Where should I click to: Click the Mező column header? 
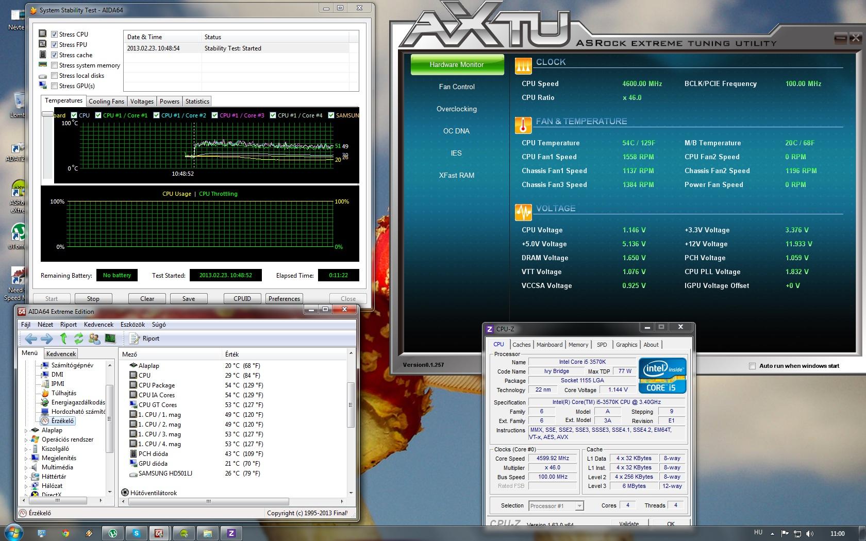170,354
